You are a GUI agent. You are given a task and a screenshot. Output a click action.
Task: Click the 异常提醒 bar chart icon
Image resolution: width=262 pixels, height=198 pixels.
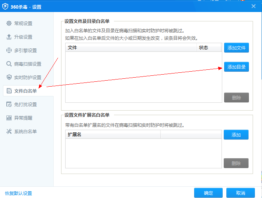[x=9, y=118]
